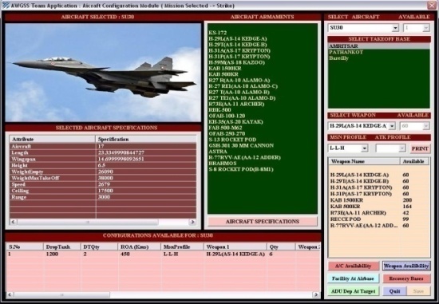Select H-29L(AS-14 KEDGE-A) in armaments list
Viewport: 439px width, 304px height.
coord(238,38)
